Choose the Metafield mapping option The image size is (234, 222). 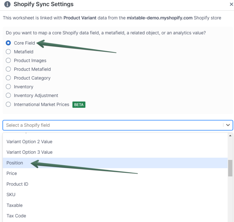(8, 52)
